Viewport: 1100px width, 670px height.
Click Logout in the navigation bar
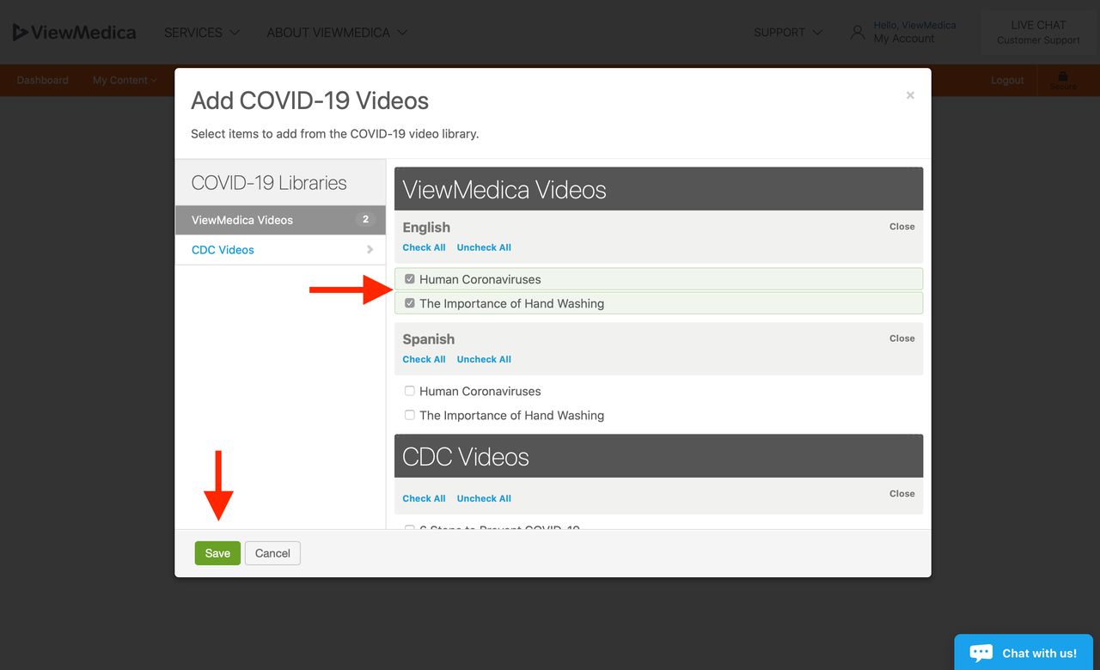1007,80
